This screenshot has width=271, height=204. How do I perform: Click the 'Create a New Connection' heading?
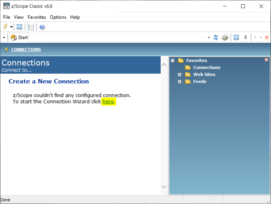coord(49,81)
